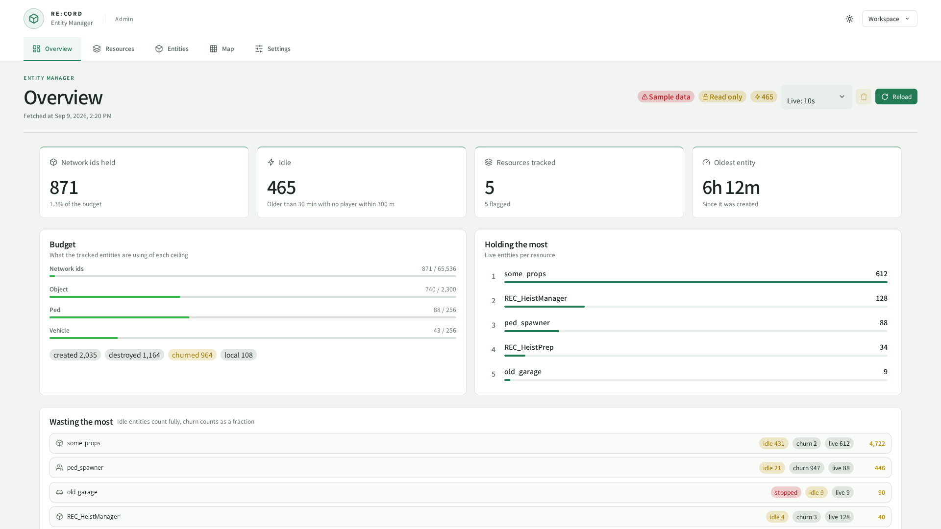Click the cube icon in REC_HeistManager waste row
The width and height of the screenshot is (941, 529).
click(x=59, y=516)
